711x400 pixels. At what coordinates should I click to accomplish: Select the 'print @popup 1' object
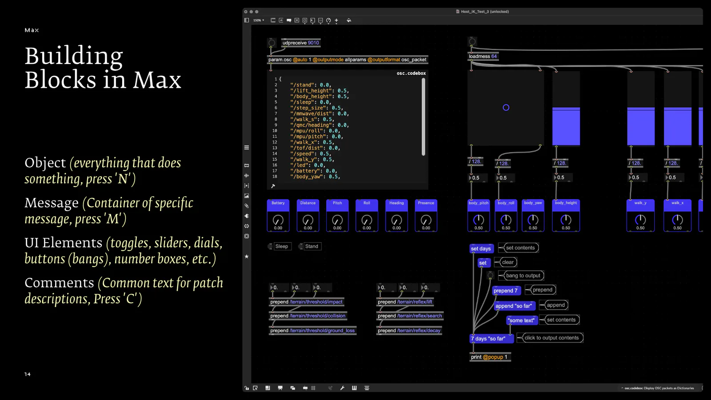491,357
